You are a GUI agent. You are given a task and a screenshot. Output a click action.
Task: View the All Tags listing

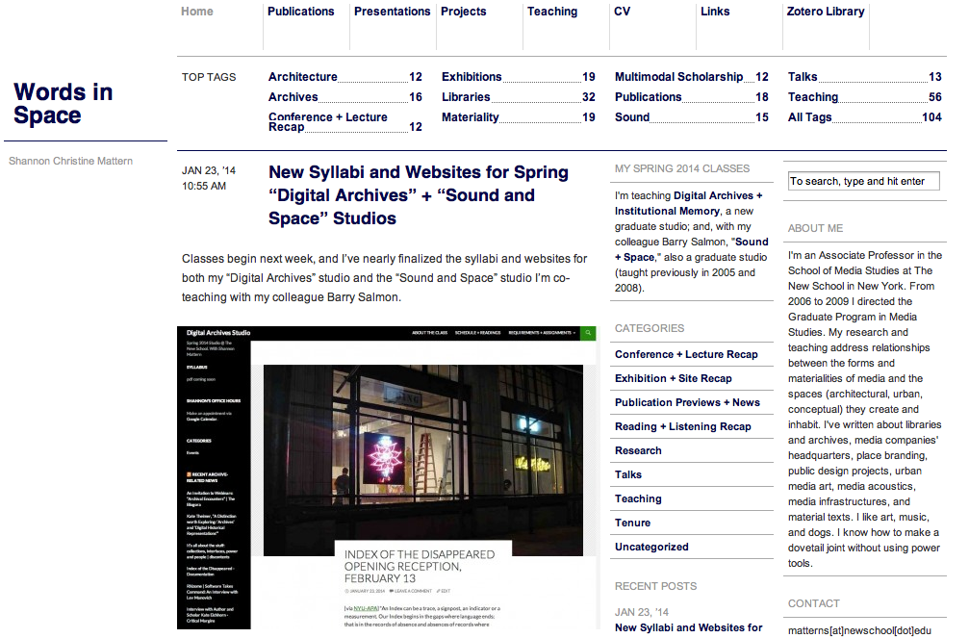[809, 117]
